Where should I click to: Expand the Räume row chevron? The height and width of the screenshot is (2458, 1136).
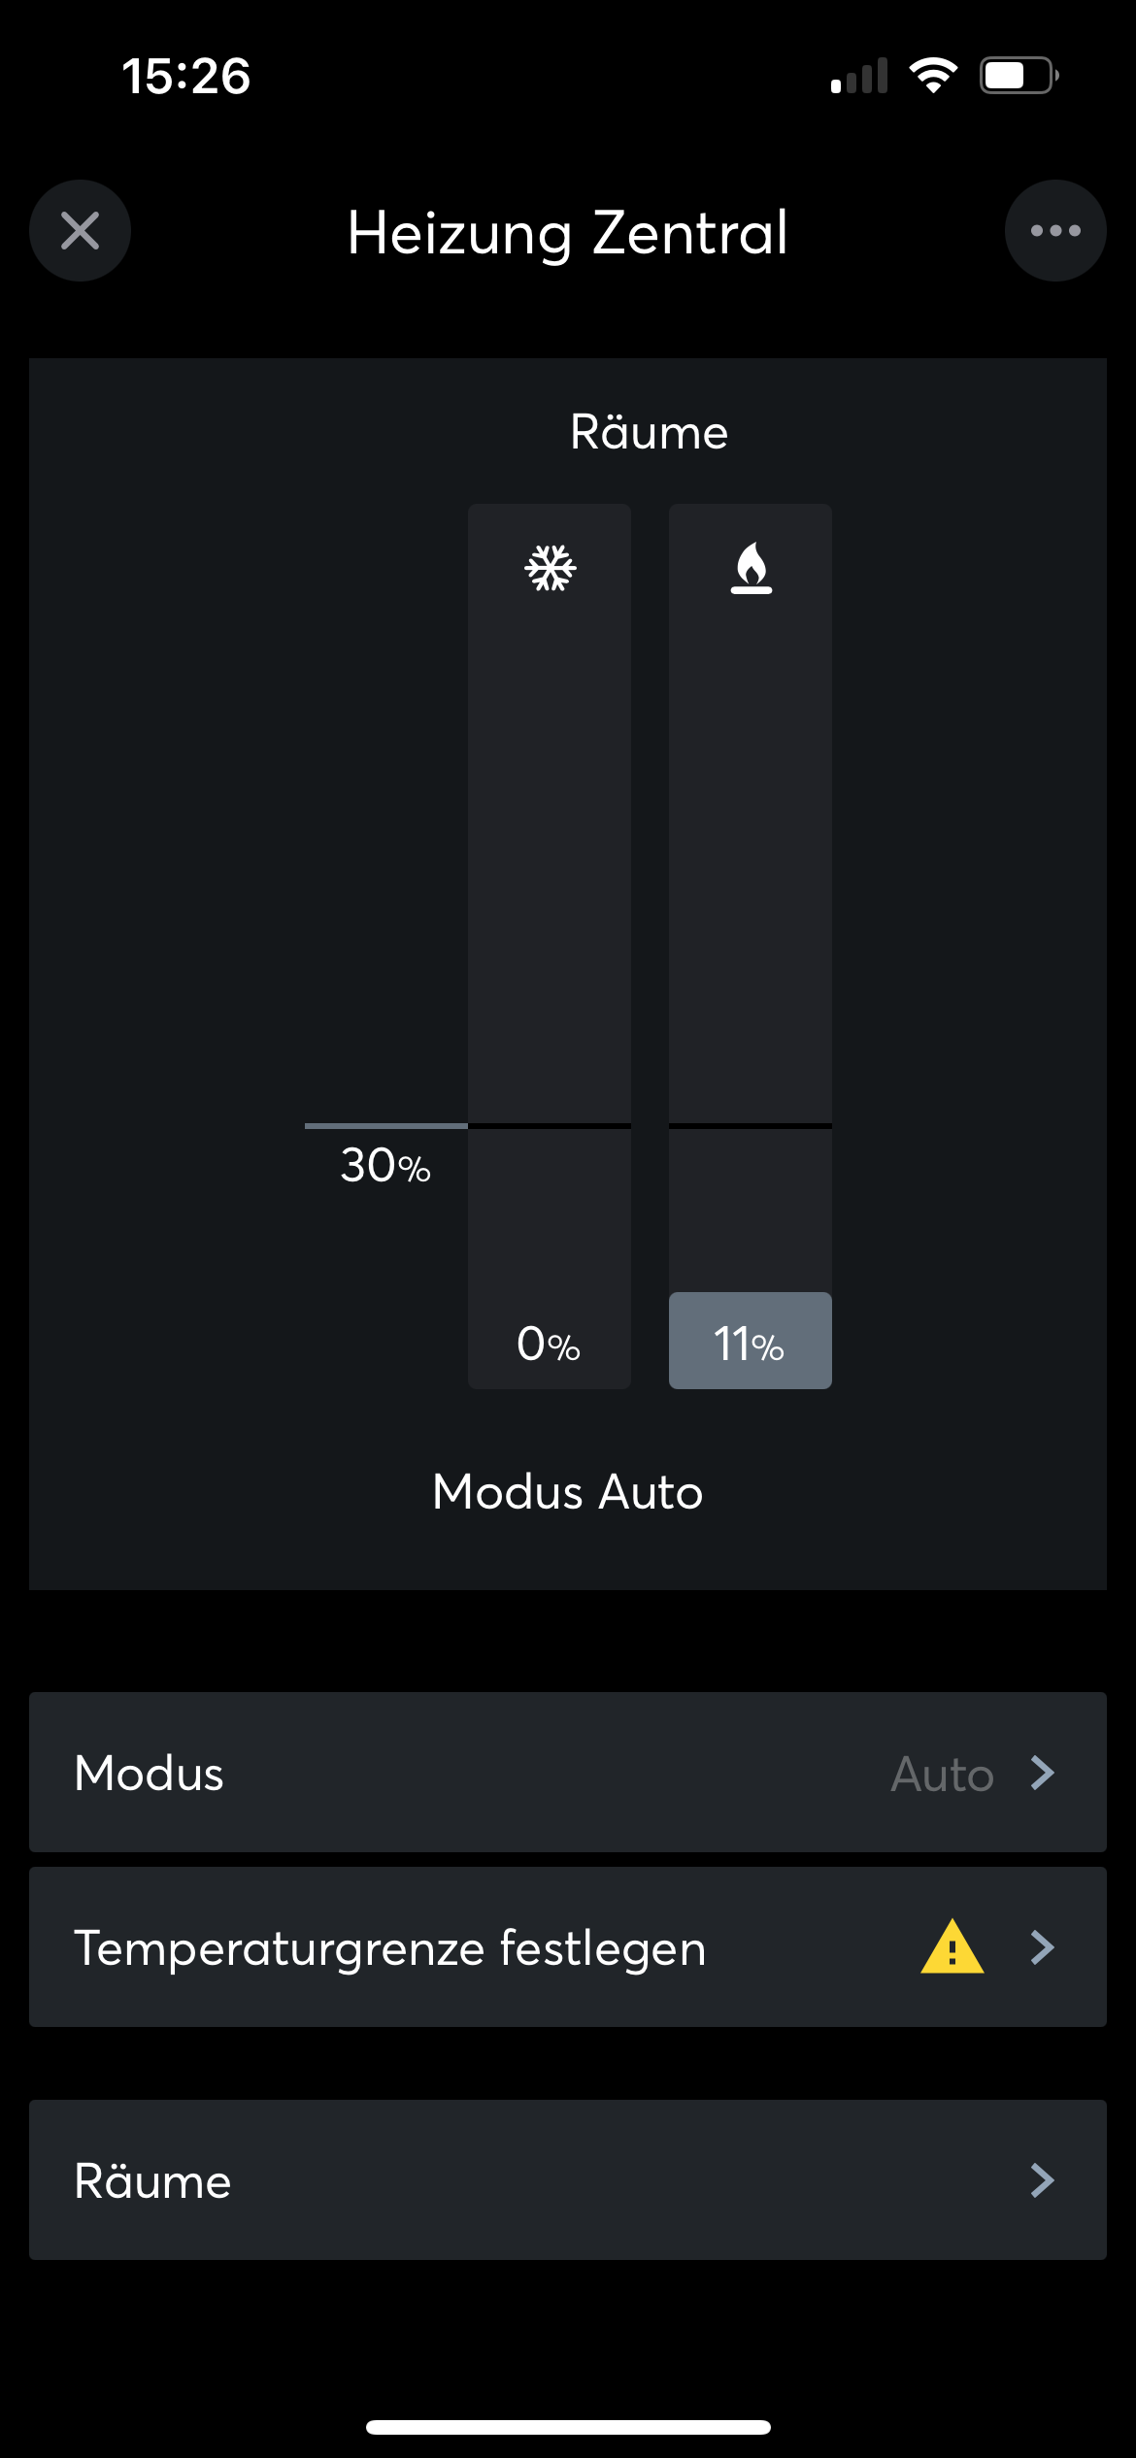tap(1043, 2180)
